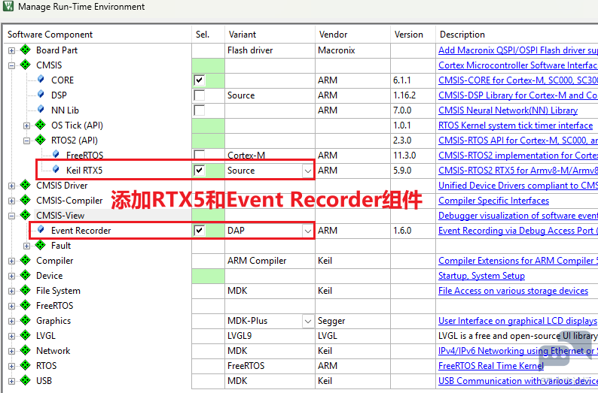Enable the FreeRTOS Cortex-M checkbox
Screen dimensions: 598x393
point(199,155)
